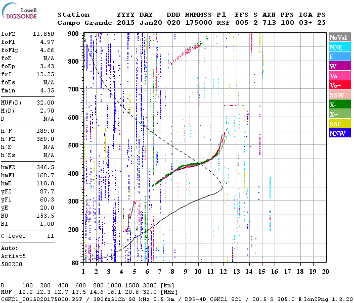Click the MUF table value 12.2
Screen dimensions: 354x303
pyautogui.click(x=25, y=292)
